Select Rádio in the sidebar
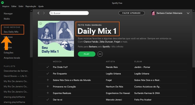The image size is (195, 105). click(x=7, y=19)
